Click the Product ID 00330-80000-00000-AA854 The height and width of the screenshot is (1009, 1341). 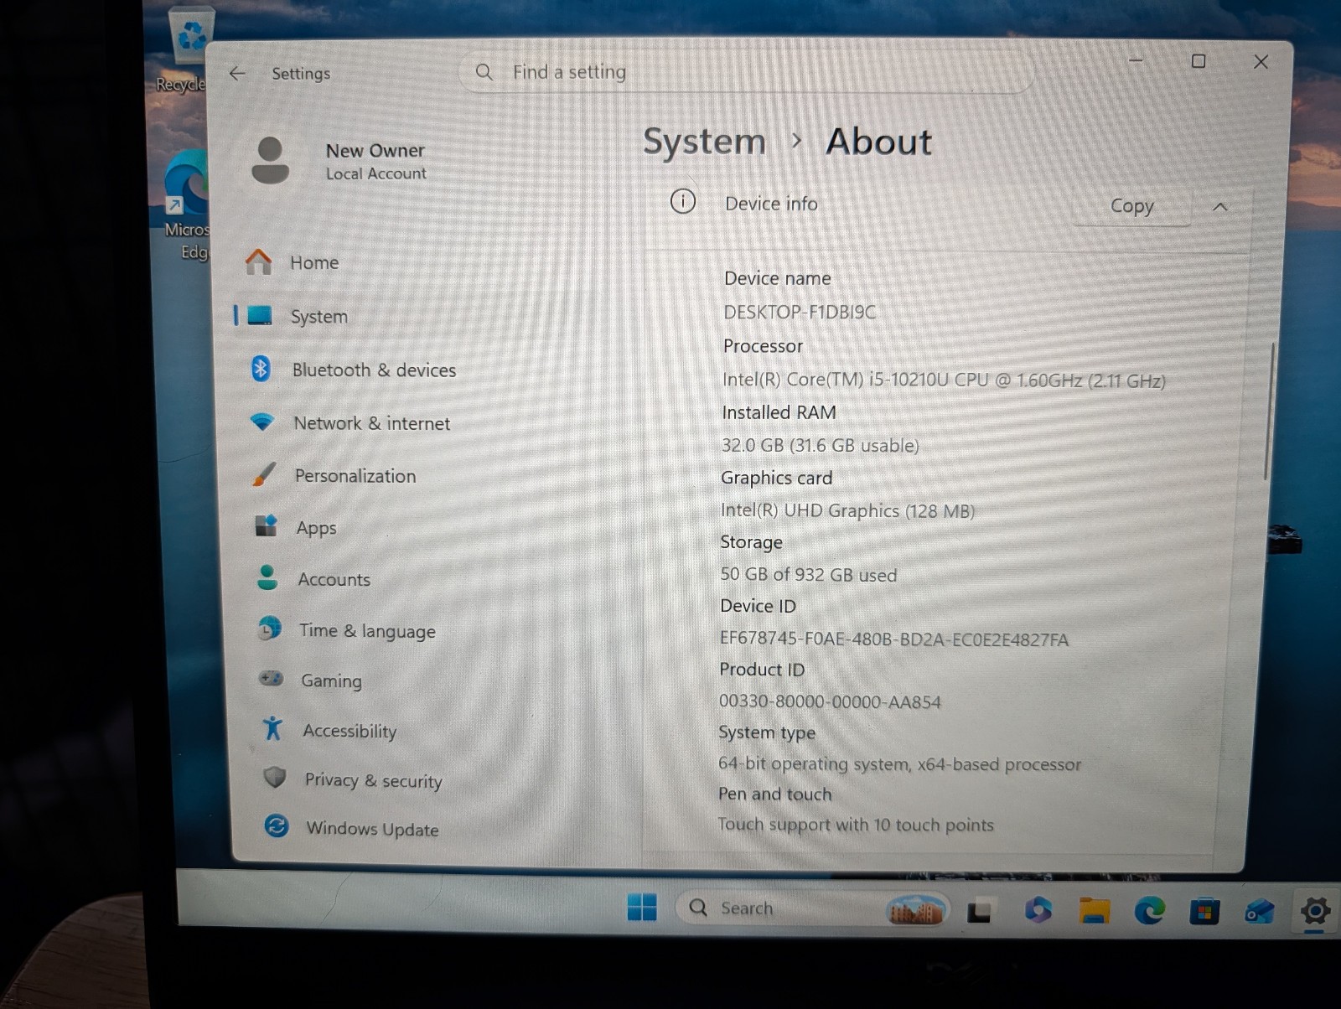click(x=830, y=701)
